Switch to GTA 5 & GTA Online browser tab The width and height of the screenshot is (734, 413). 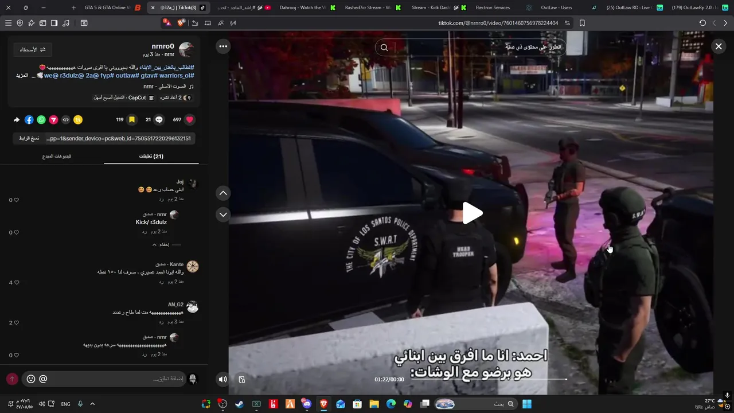pyautogui.click(x=112, y=8)
